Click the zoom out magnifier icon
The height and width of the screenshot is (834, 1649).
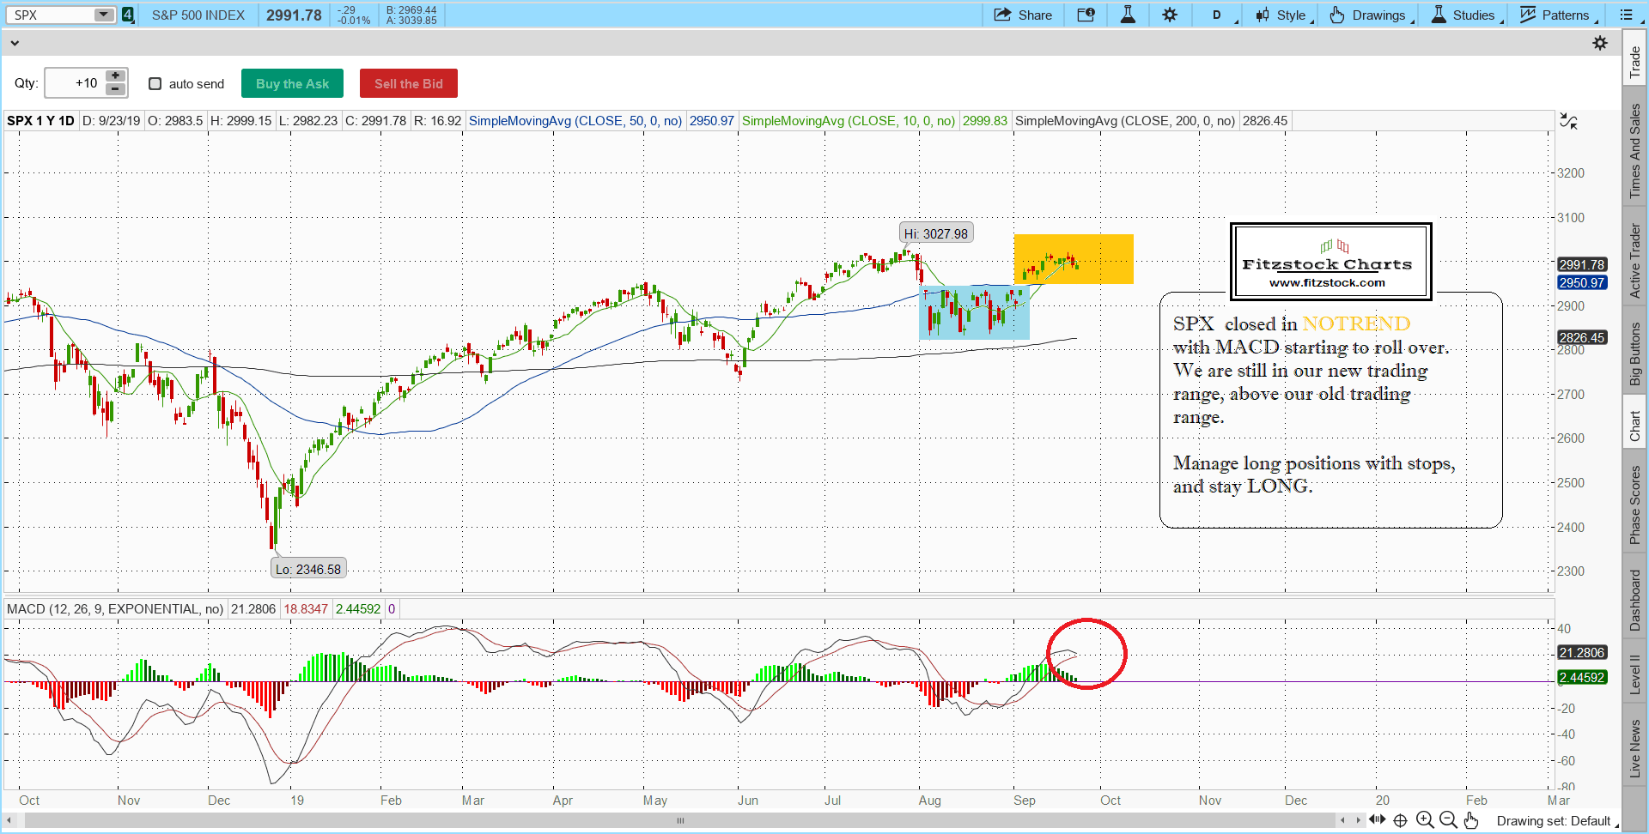(1448, 820)
